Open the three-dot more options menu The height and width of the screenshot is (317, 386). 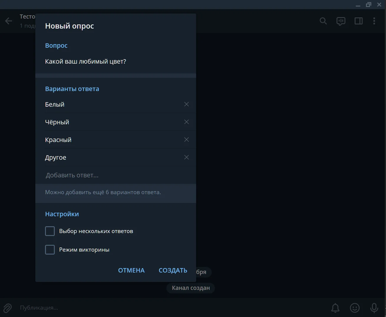[x=374, y=21]
